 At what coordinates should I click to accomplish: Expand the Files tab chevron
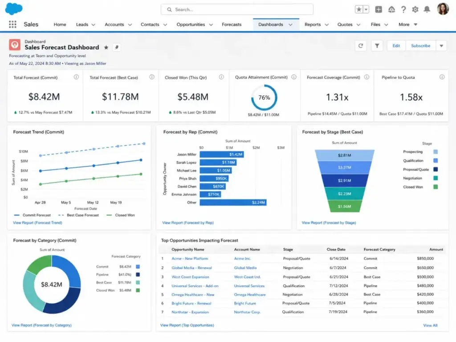pos(386,25)
